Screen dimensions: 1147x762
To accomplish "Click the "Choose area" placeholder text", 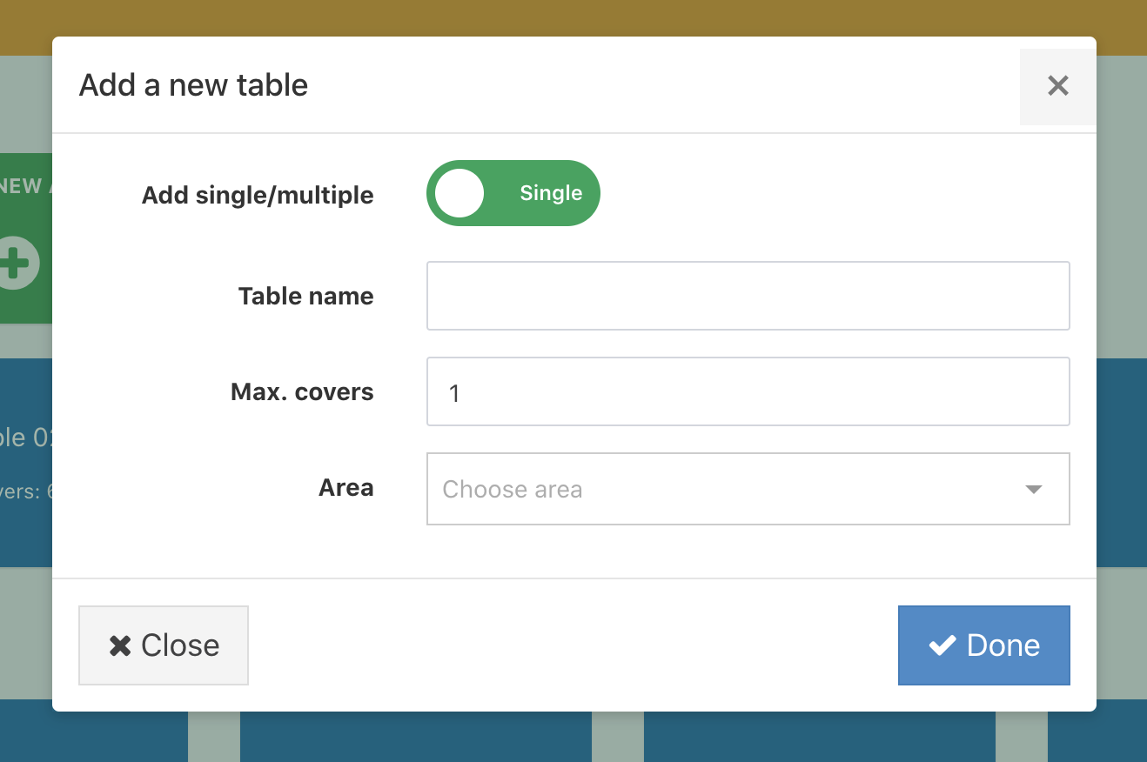I will pos(513,490).
